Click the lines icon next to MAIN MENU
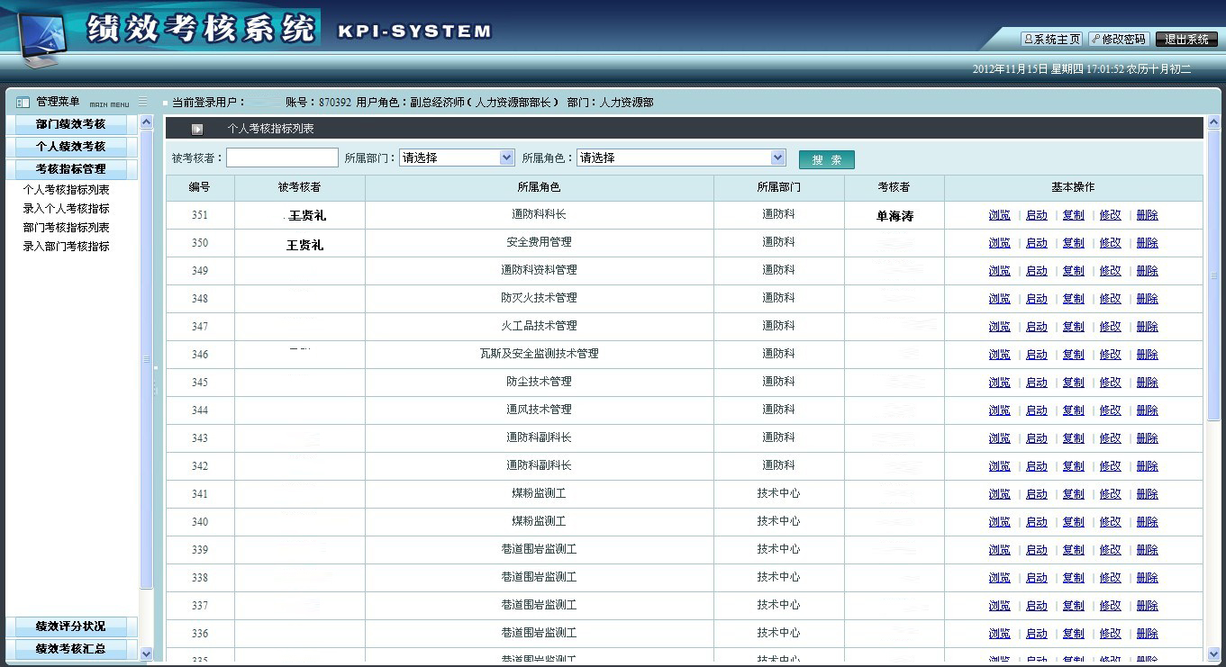The image size is (1226, 667). pyautogui.click(x=143, y=103)
